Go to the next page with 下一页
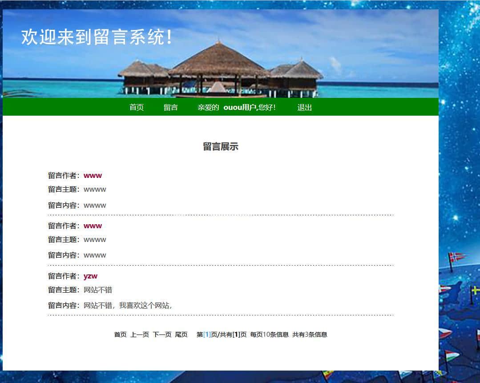 click(162, 335)
